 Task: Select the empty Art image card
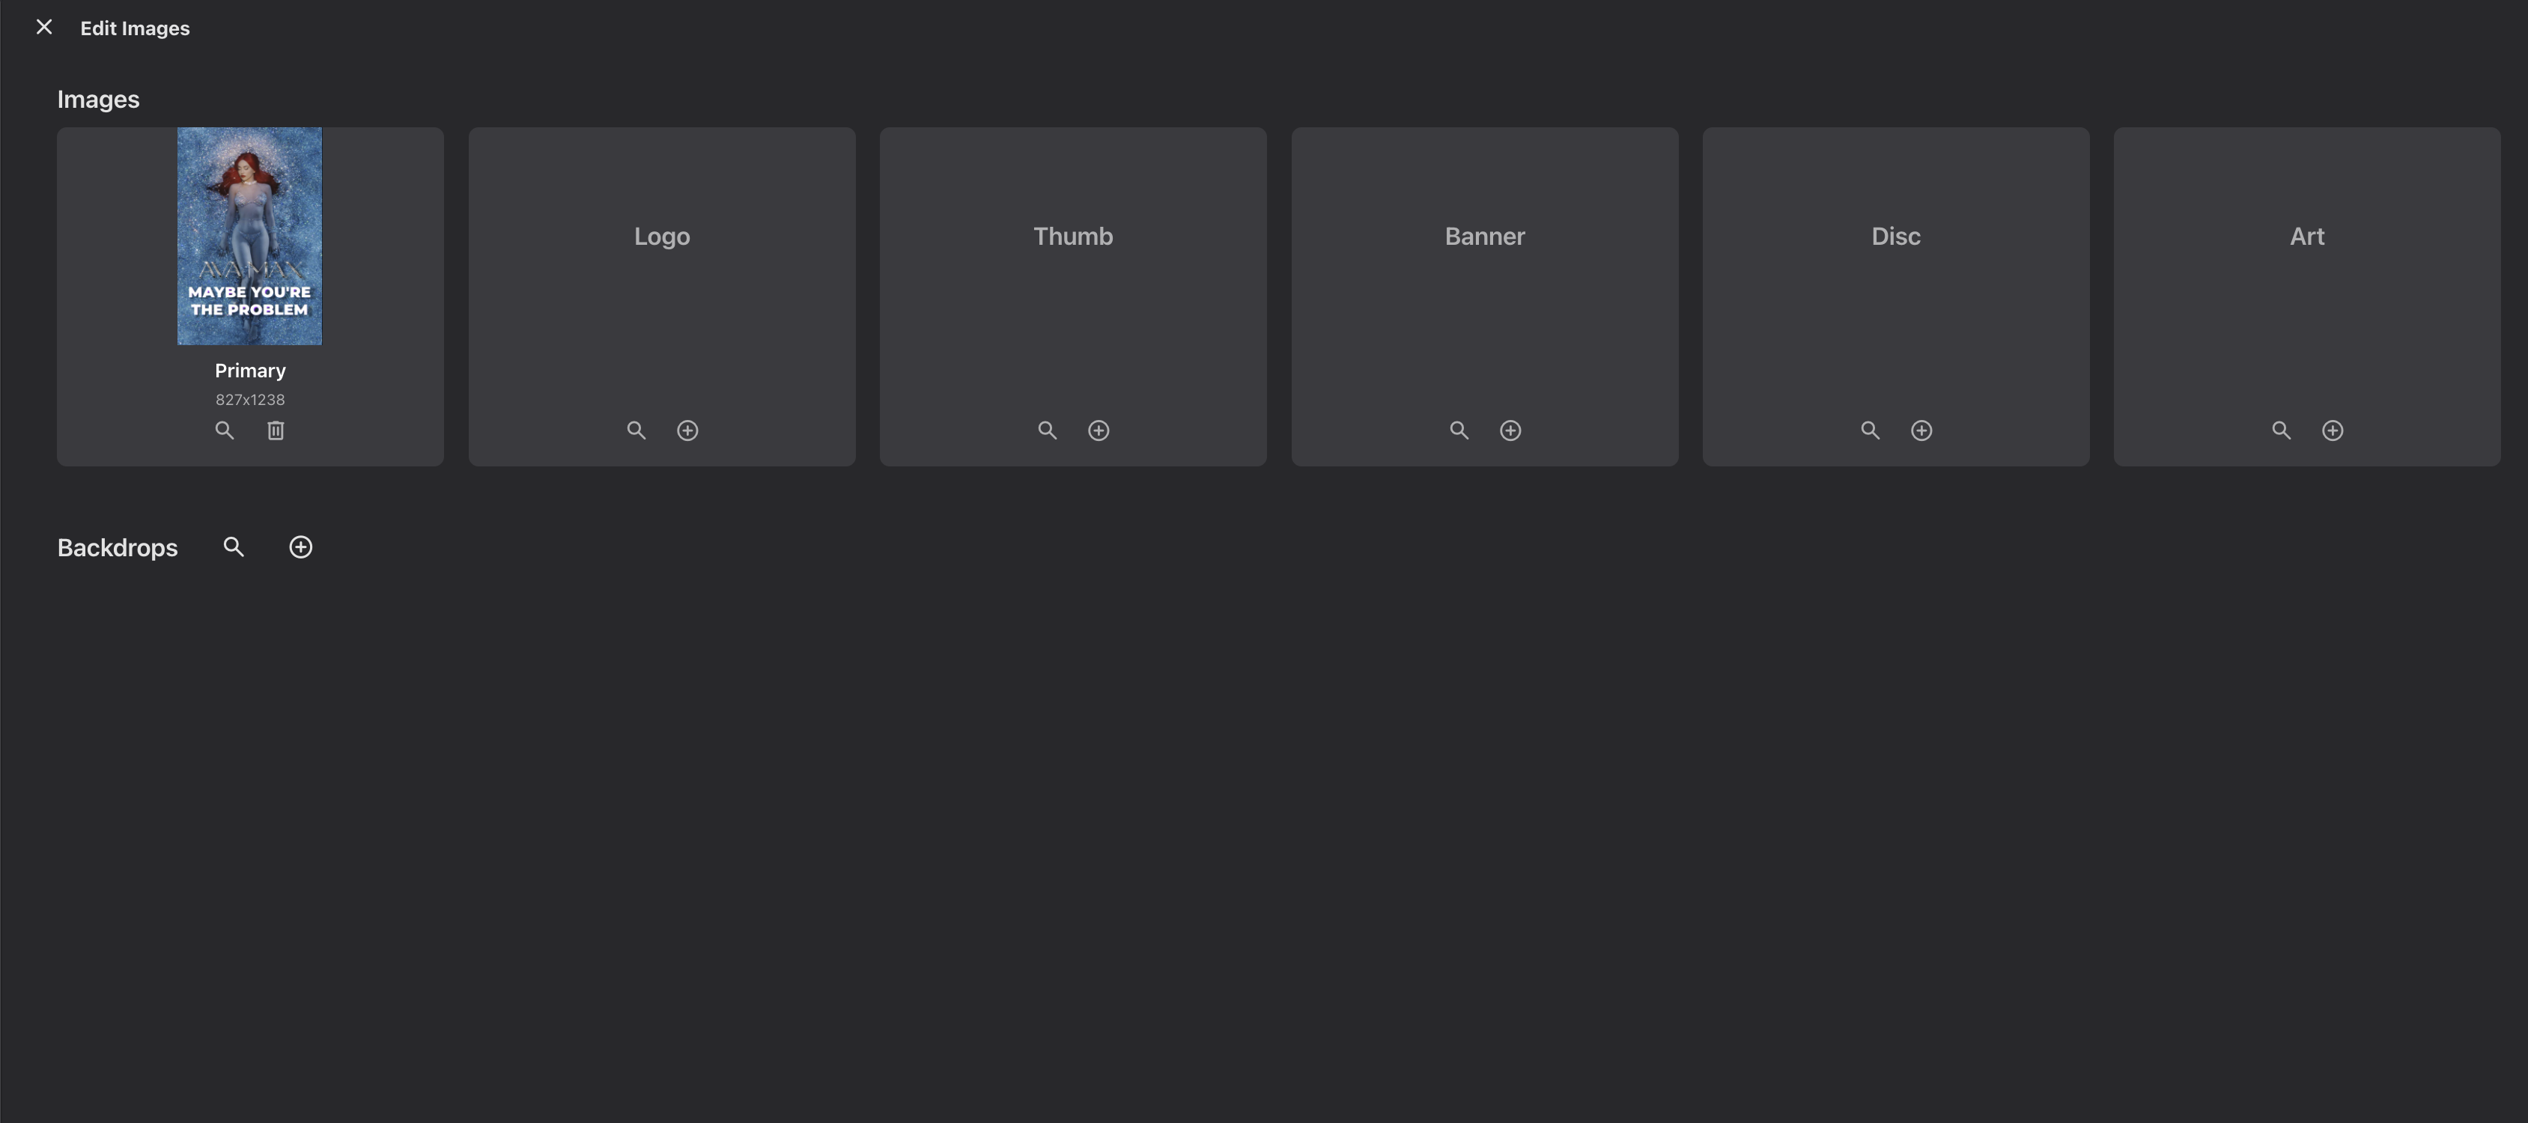(2307, 296)
